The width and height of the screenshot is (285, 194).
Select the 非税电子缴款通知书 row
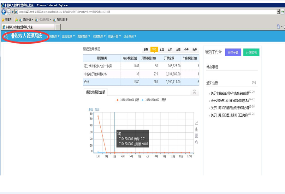point(141,74)
